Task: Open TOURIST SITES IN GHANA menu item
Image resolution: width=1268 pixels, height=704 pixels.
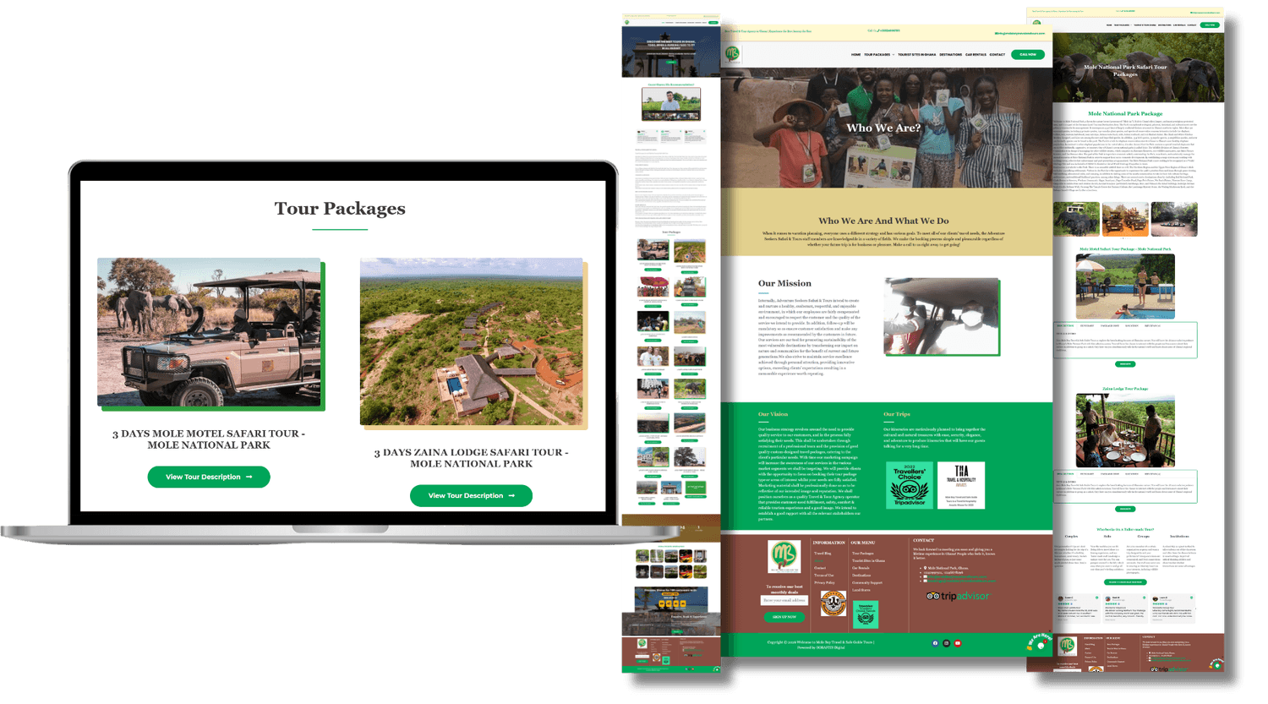Action: 916,55
